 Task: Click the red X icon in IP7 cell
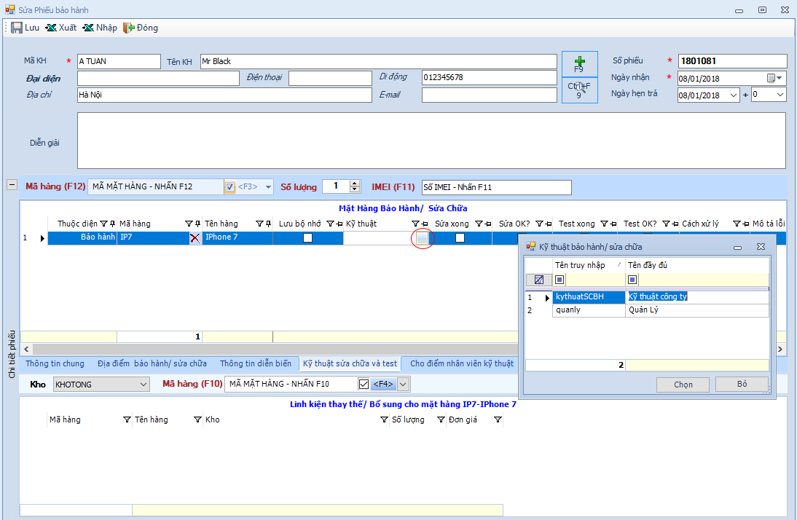[x=195, y=238]
